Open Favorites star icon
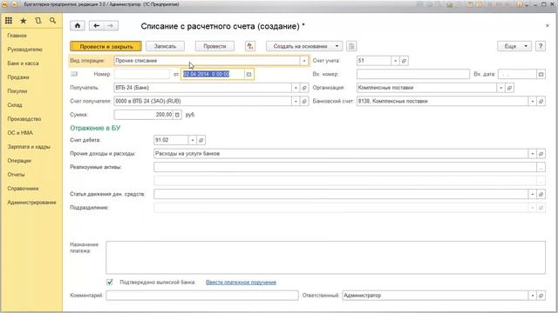This screenshot has width=558, height=313. 24,21
